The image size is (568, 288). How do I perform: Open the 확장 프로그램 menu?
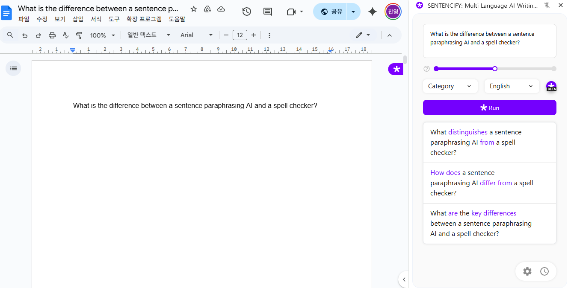[x=144, y=19]
